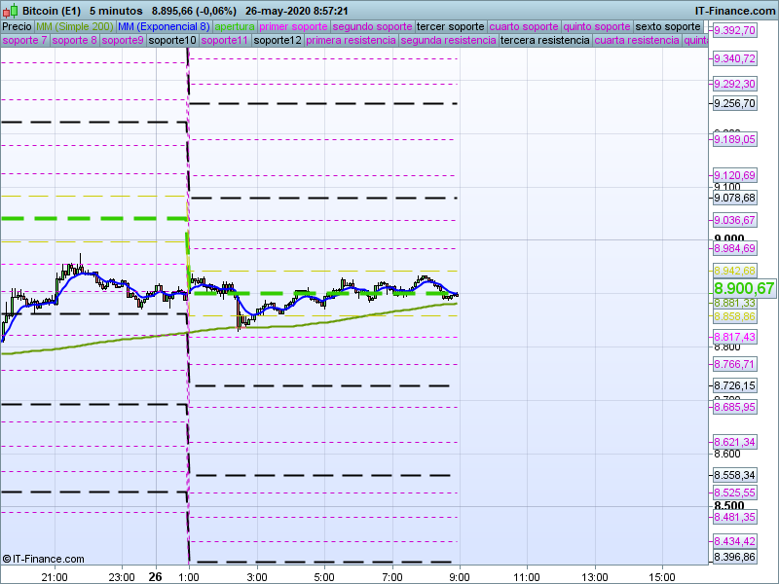Open the primera resistencia label
Image resolution: width=779 pixels, height=584 pixels.
(x=351, y=41)
